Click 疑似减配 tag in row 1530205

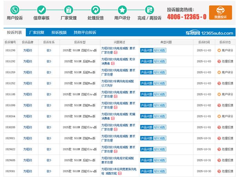(x=160, y=127)
